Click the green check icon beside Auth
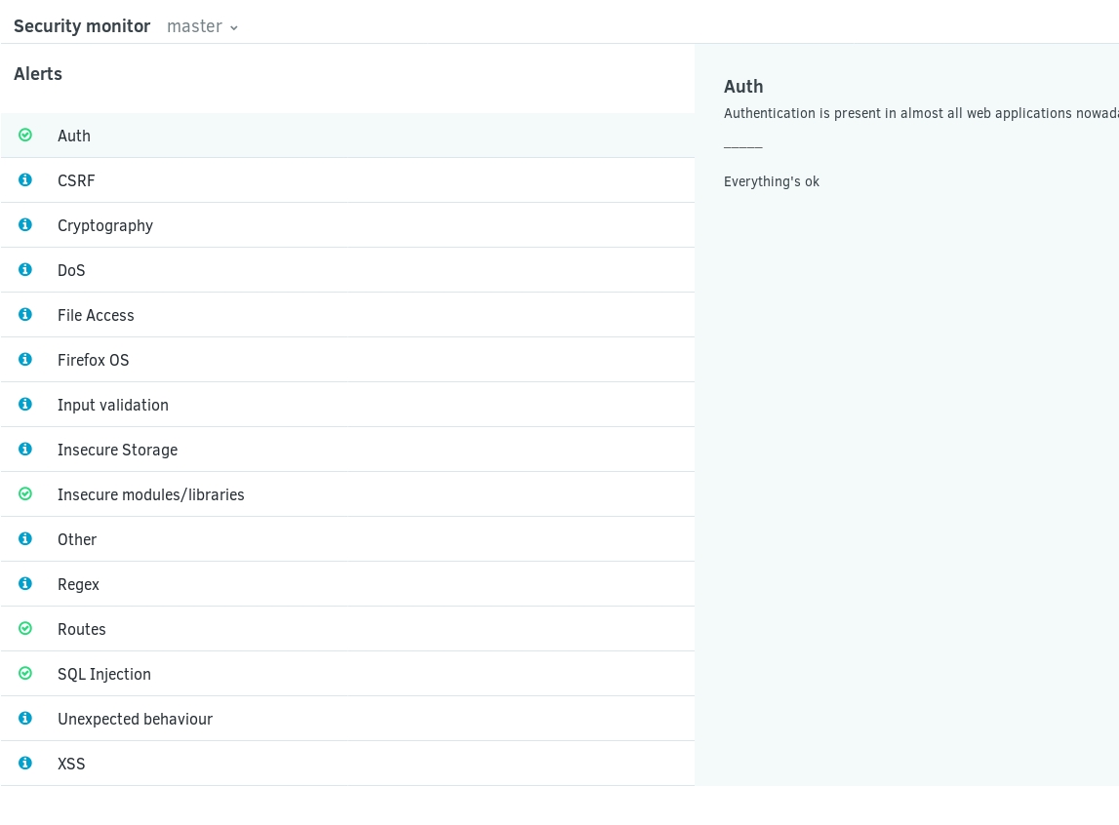1119x825 pixels. click(25, 135)
